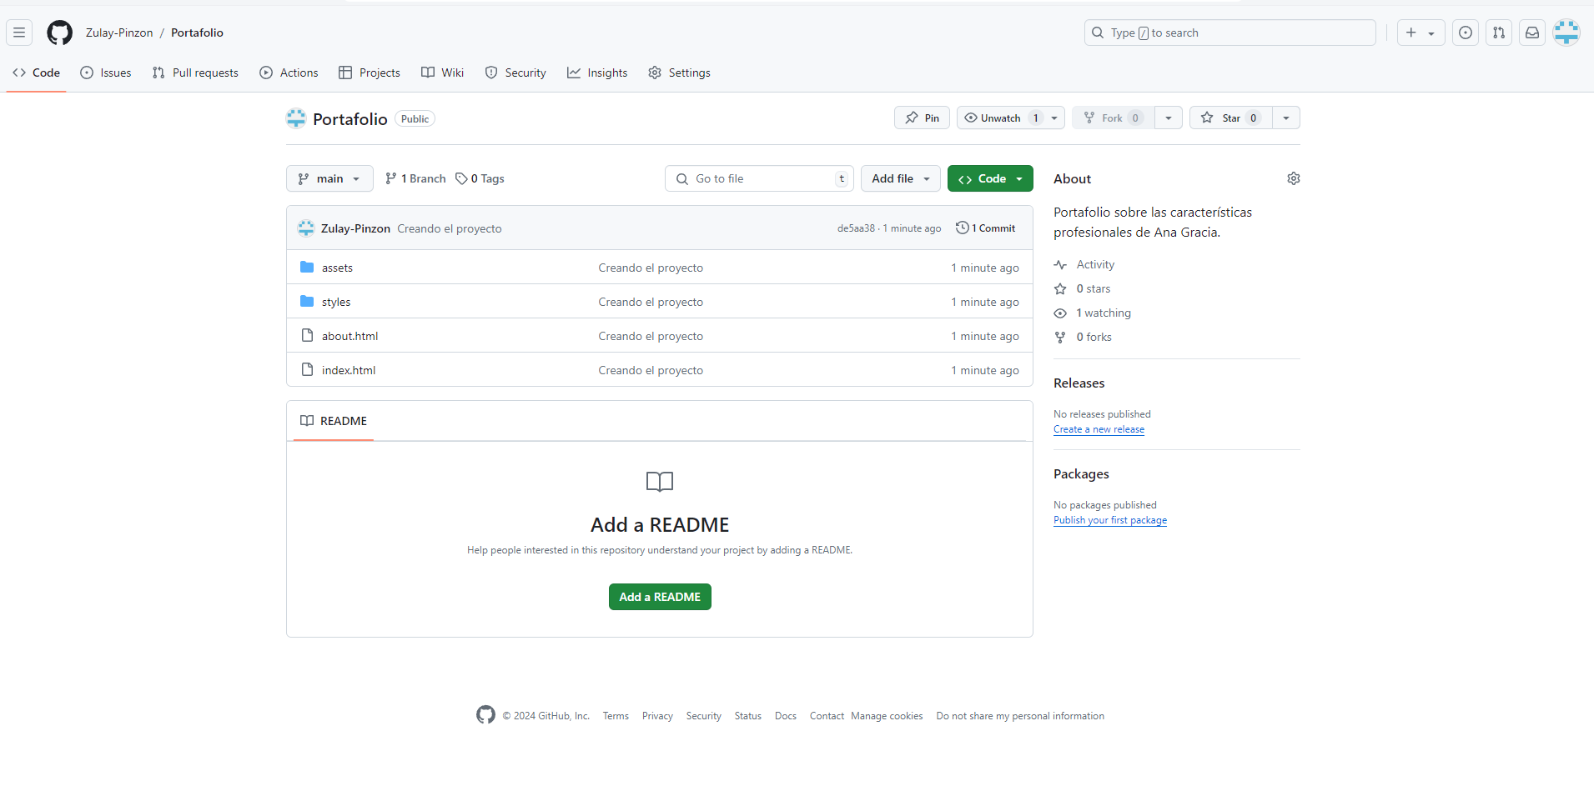
Task: Open the footer Docs link
Action: (786, 716)
